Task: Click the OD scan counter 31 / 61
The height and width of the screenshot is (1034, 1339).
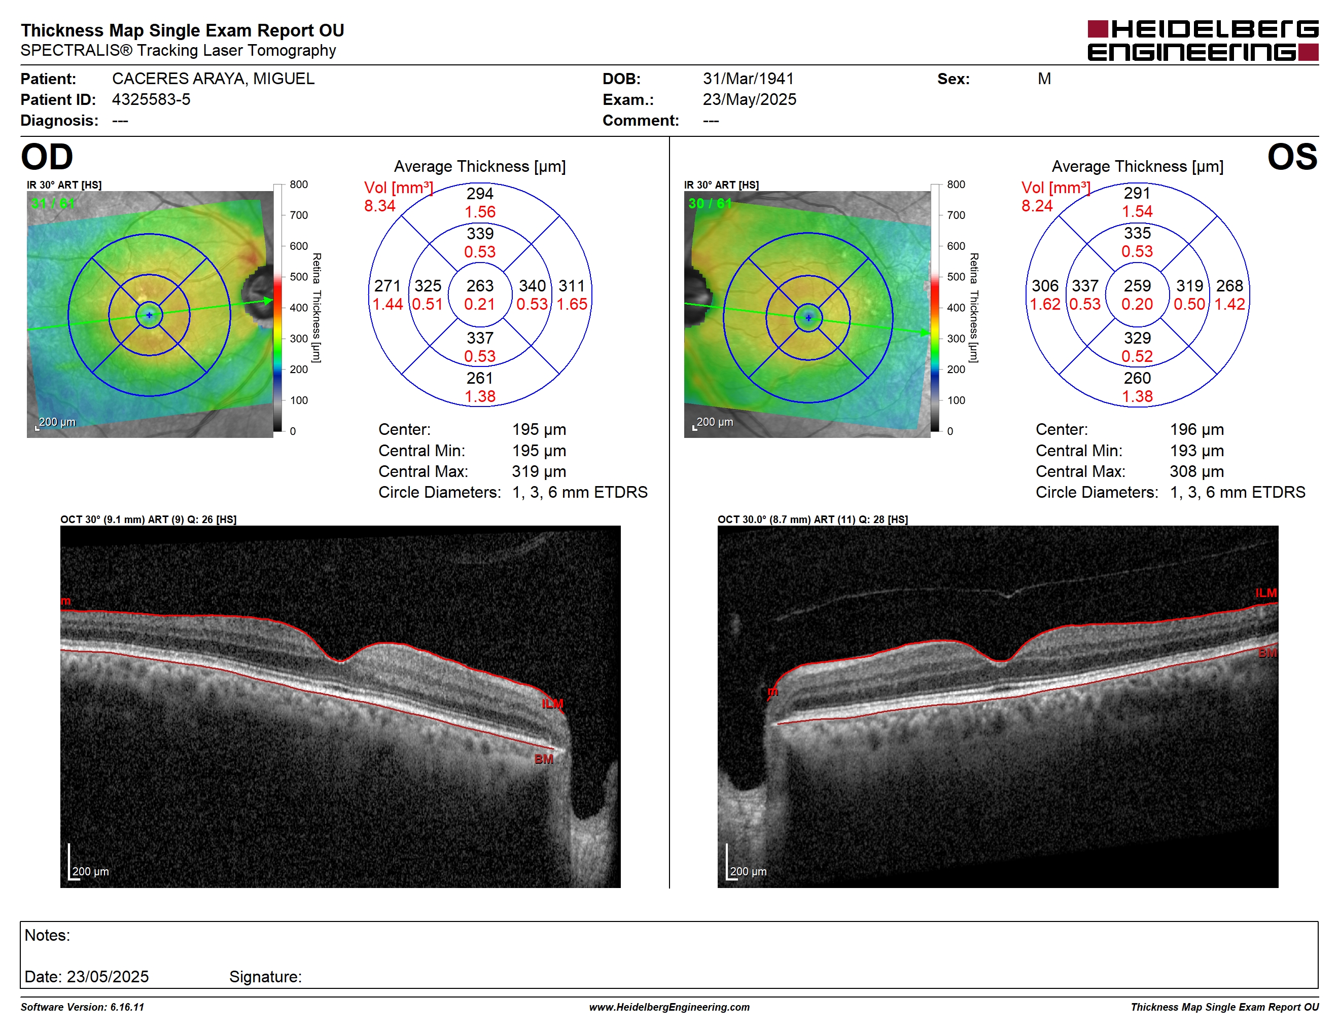Action: (53, 203)
